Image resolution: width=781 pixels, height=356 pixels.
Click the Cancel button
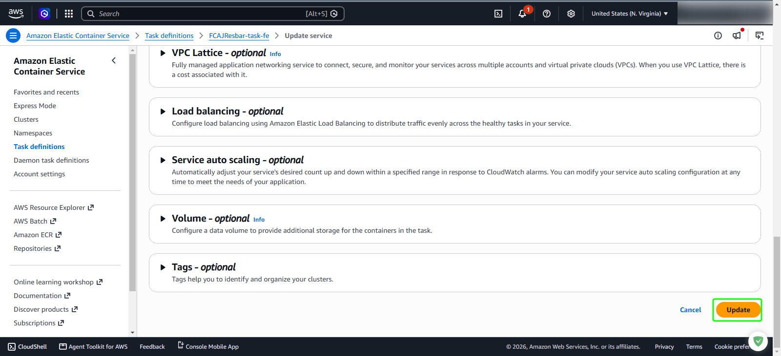[x=690, y=310]
